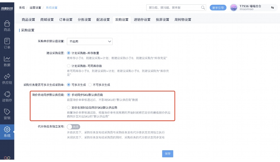The width and height of the screenshot is (280, 162).
Task: Open the 采购单价默认值设置 dropdown
Action: coord(90,41)
